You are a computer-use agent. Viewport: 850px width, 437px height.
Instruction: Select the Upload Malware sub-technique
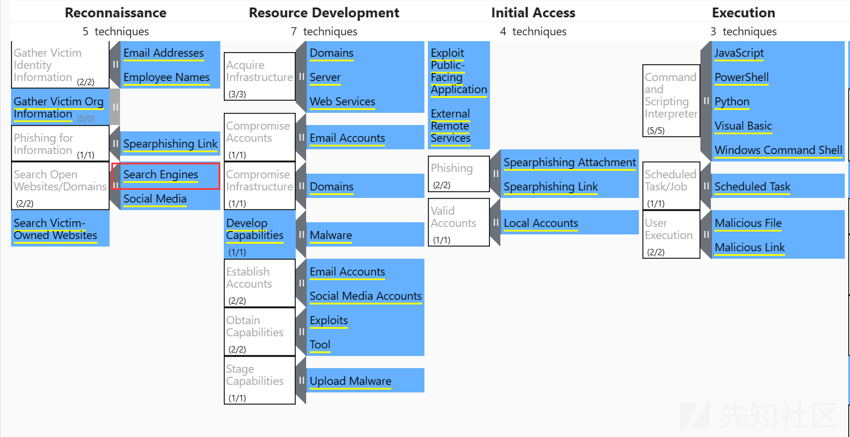point(365,381)
